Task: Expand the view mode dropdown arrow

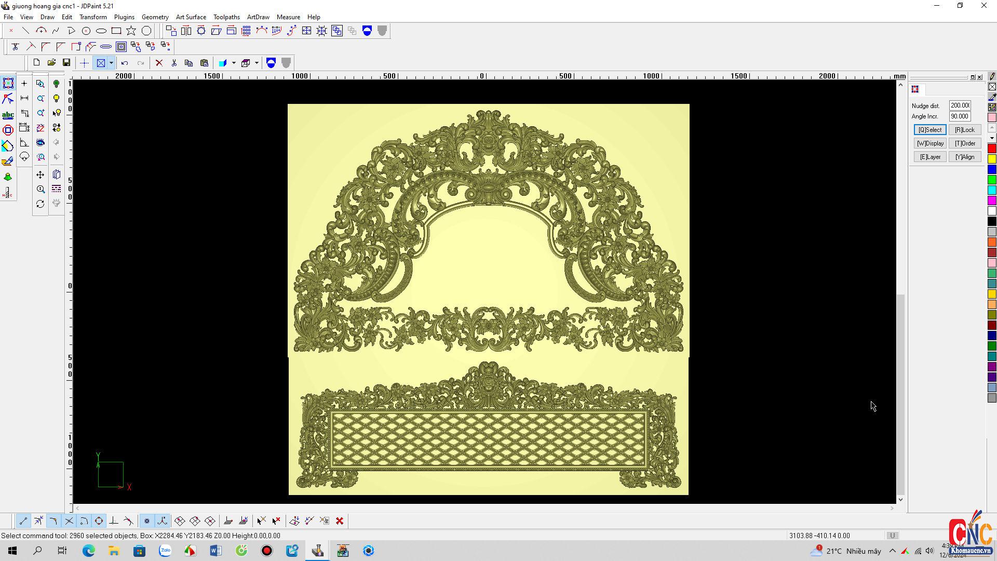Action: pos(111,63)
